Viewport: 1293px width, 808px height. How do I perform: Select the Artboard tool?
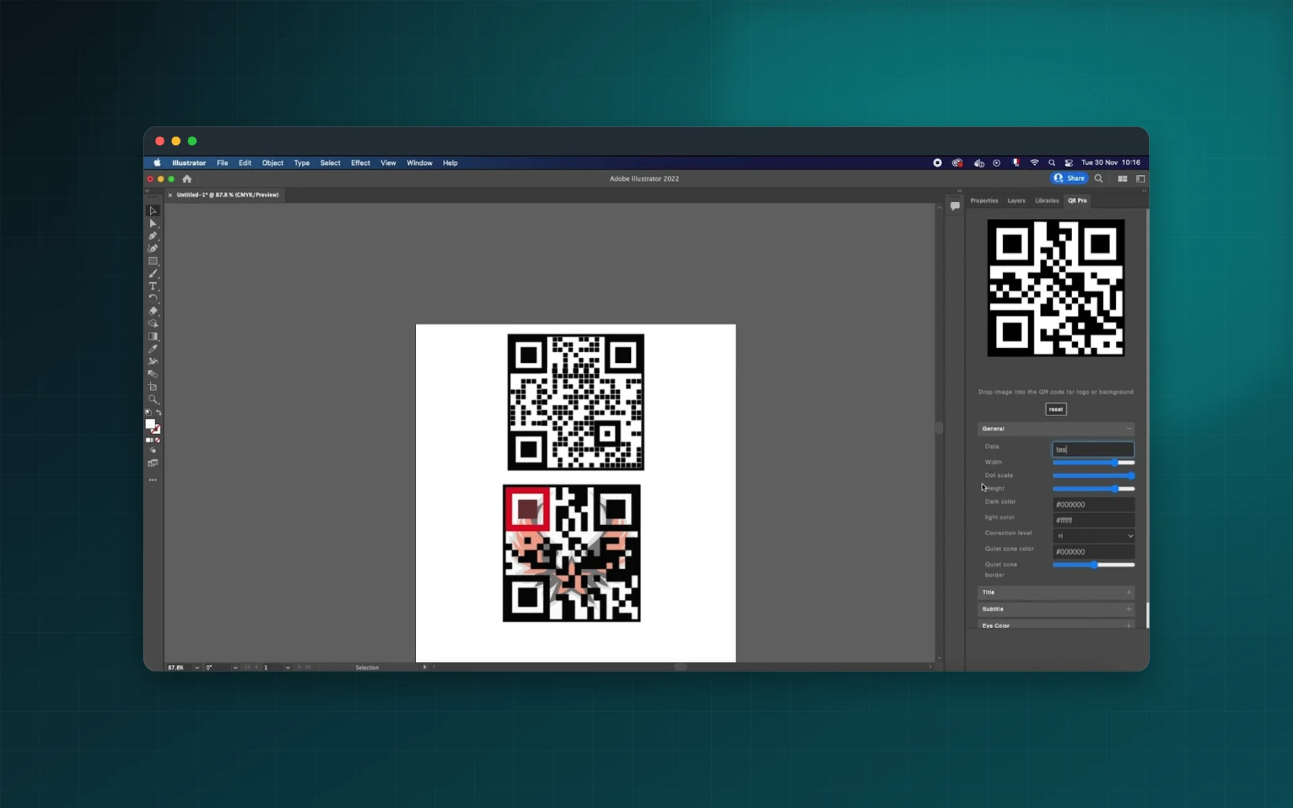click(x=153, y=387)
